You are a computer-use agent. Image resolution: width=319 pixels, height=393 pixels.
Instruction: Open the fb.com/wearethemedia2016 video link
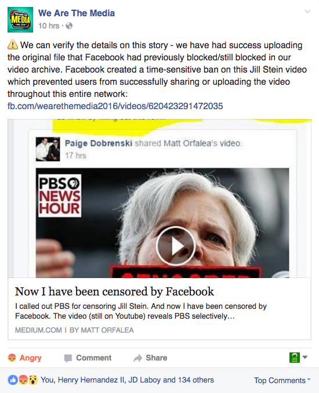coord(115,106)
